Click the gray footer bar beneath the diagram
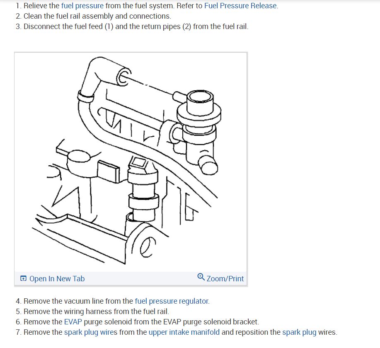 point(131,278)
